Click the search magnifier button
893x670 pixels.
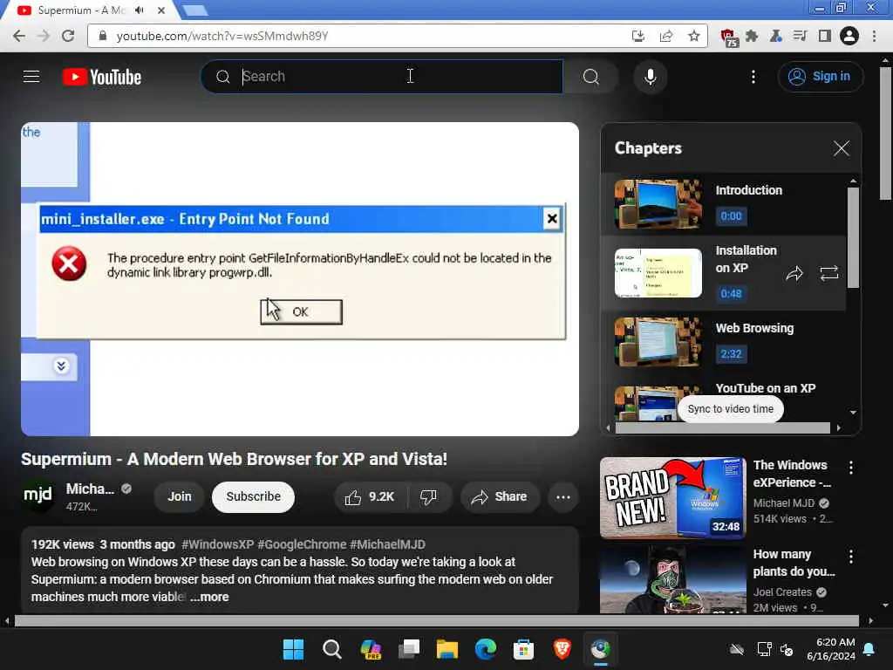591,77
